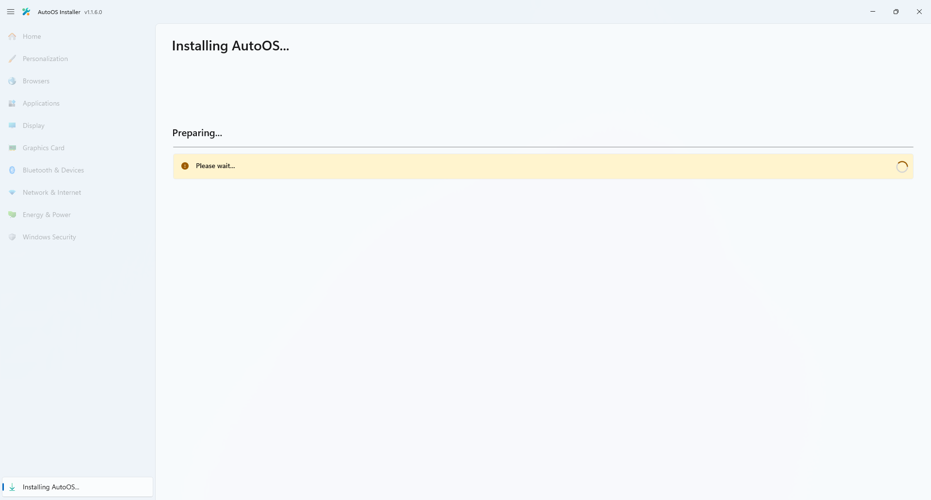This screenshot has width=931, height=500.
Task: Click the Graphics Card icon
Action: click(x=12, y=148)
